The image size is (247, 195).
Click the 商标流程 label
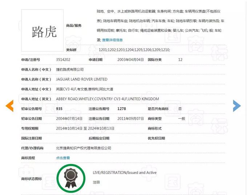[28, 158]
